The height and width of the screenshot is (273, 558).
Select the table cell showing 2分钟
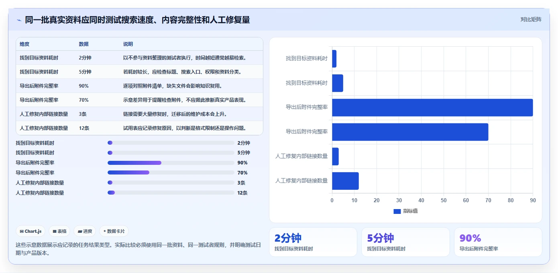85,58
